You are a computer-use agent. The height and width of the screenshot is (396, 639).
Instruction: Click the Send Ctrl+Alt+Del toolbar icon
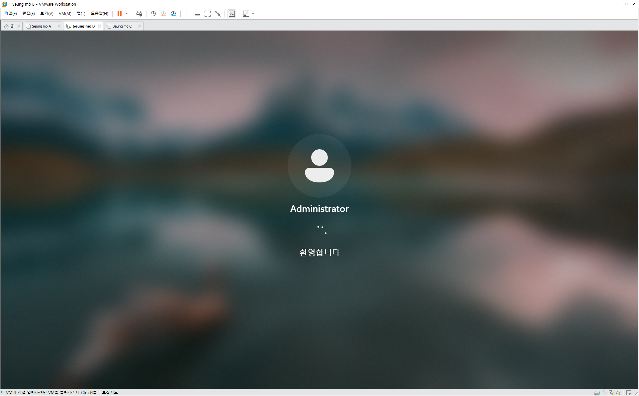click(x=139, y=14)
